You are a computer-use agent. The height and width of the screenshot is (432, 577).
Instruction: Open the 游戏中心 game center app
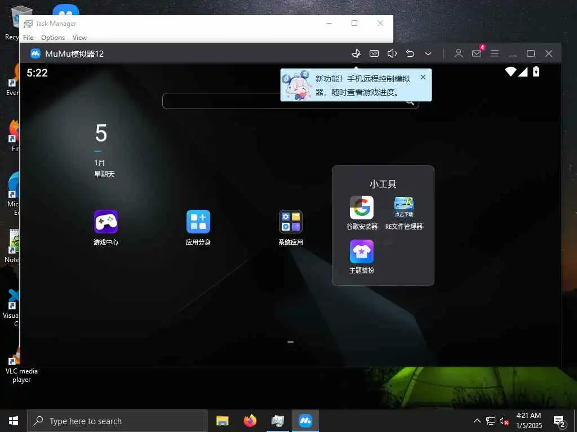pyautogui.click(x=106, y=222)
